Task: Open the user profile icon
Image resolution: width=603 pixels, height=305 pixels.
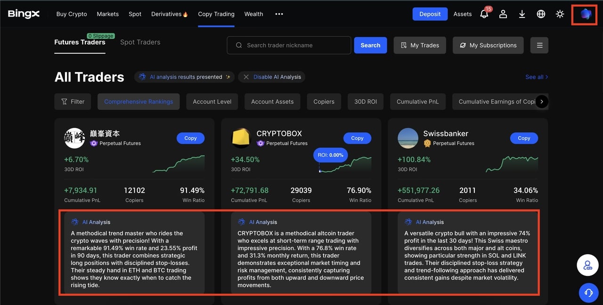Action: pyautogui.click(x=503, y=14)
